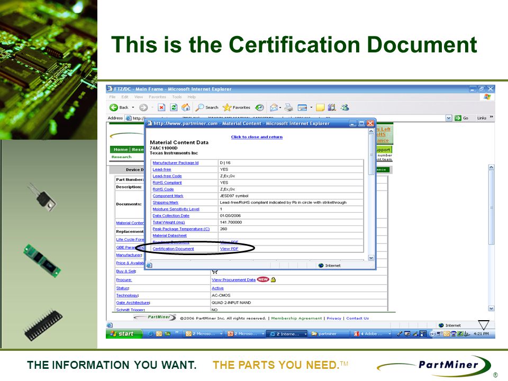
Task: Click the Home icon in toolbar
Action: coord(186,107)
